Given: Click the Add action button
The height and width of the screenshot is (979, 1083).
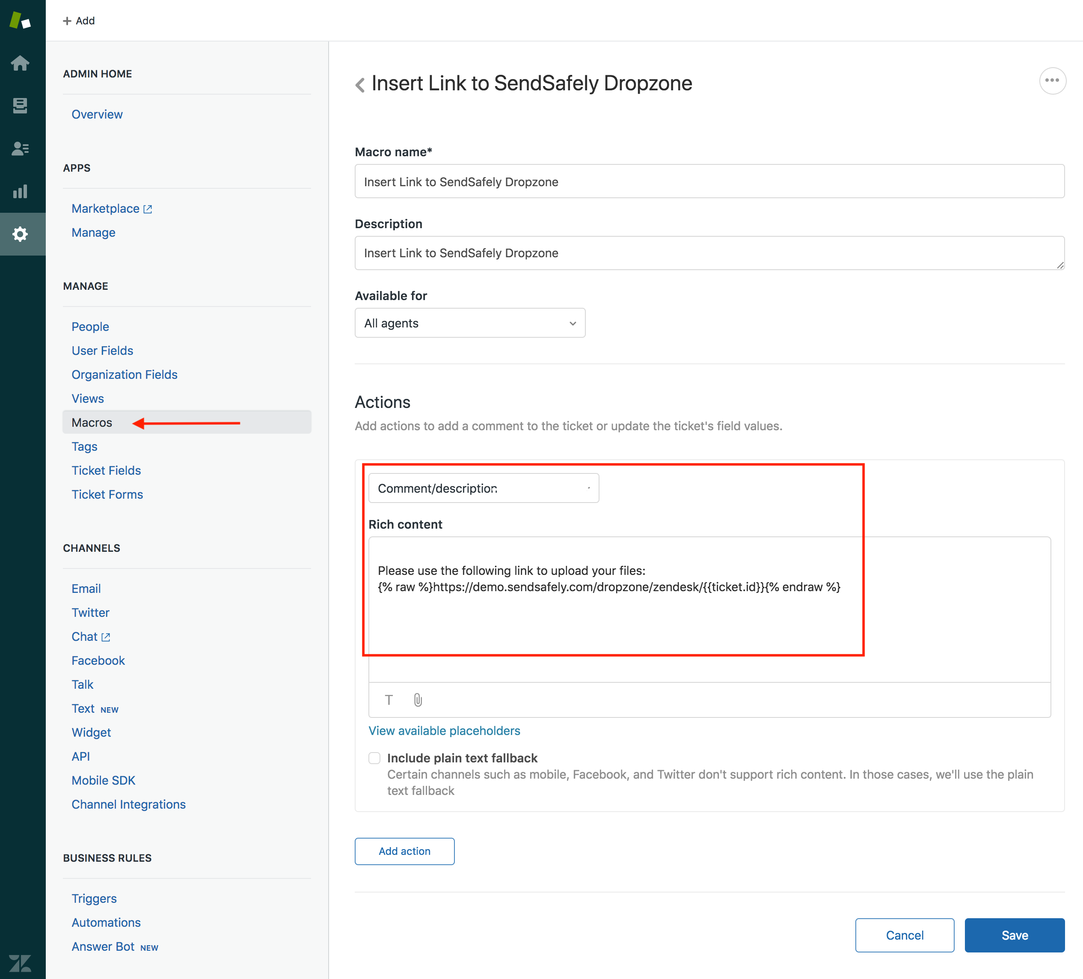Looking at the screenshot, I should coord(404,851).
